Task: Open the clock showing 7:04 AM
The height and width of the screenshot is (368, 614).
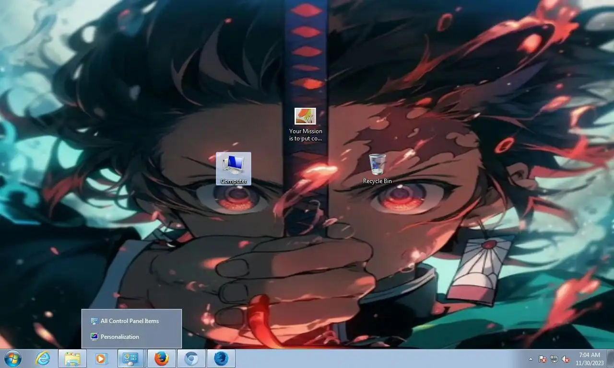Action: tap(590, 359)
